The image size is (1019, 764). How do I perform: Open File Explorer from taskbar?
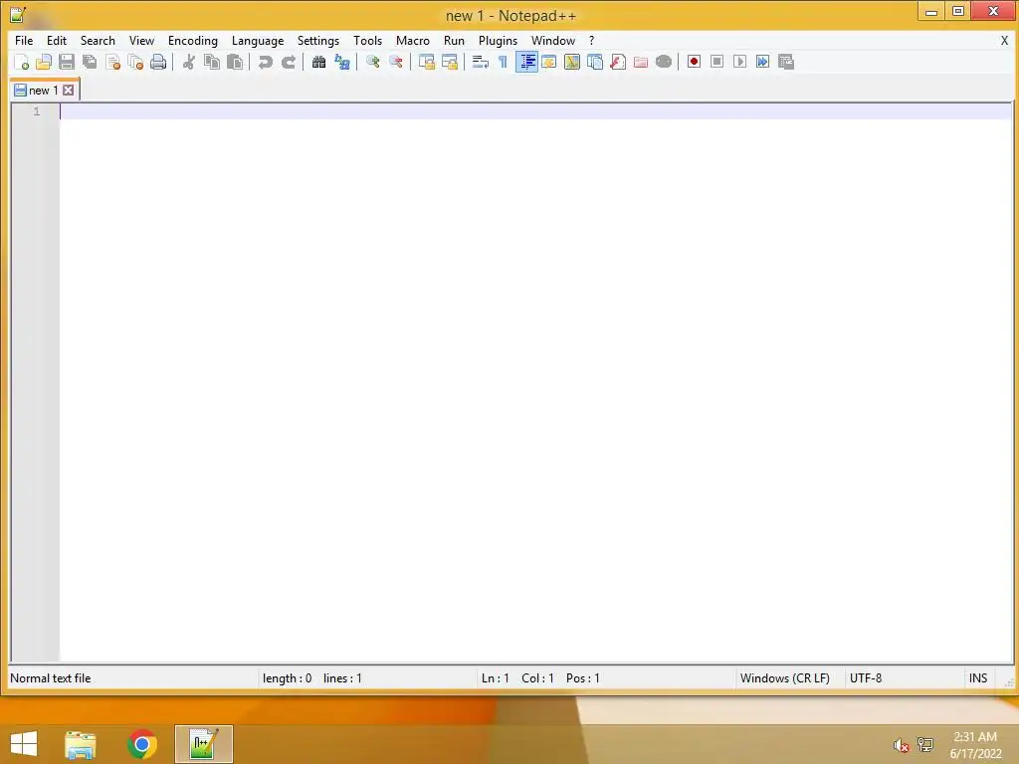click(81, 744)
